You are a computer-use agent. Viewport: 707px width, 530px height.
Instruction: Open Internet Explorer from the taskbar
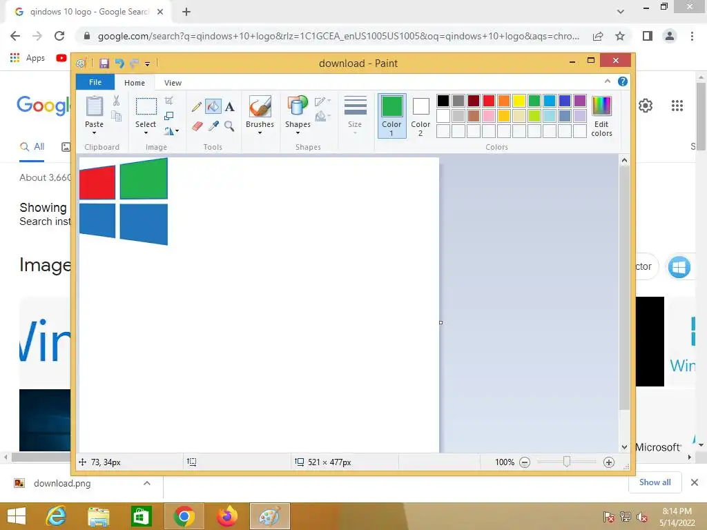pyautogui.click(x=56, y=516)
